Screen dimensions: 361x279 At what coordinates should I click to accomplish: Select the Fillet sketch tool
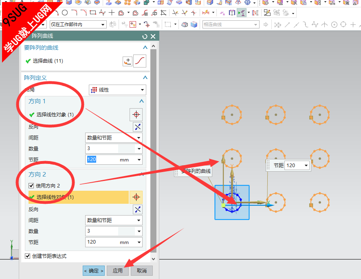(74, 13)
